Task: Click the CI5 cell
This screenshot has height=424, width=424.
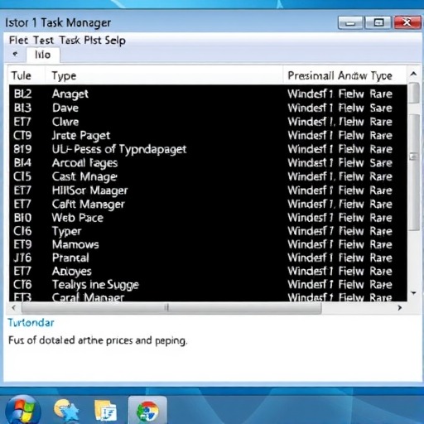Action: (22, 176)
